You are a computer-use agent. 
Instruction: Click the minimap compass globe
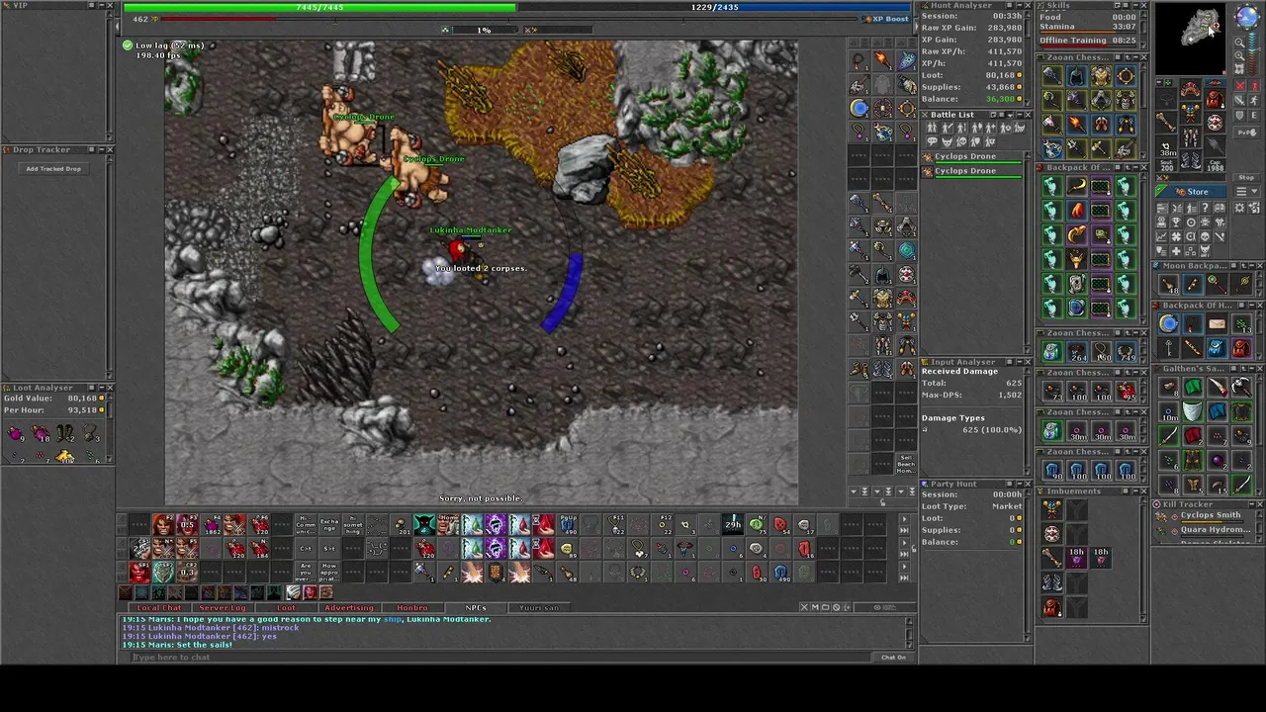[x=1247, y=15]
